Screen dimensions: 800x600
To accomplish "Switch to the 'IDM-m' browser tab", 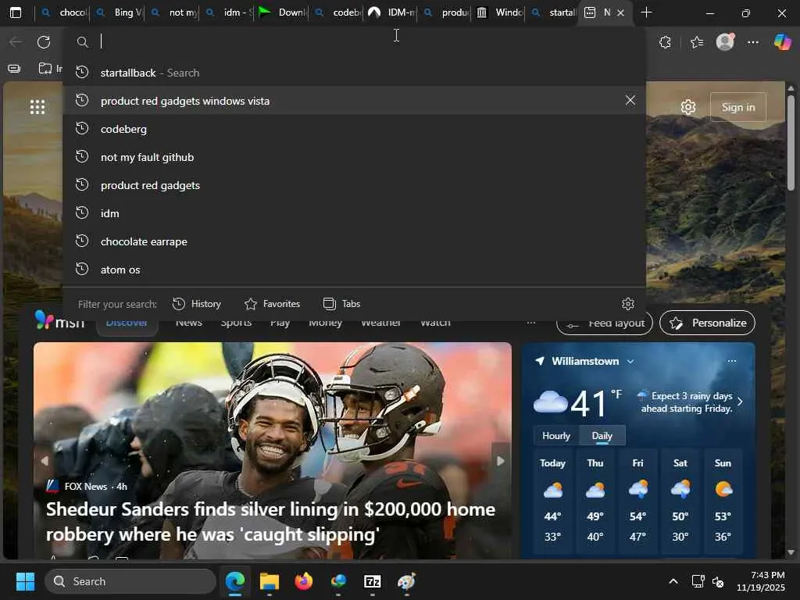I will 392,12.
